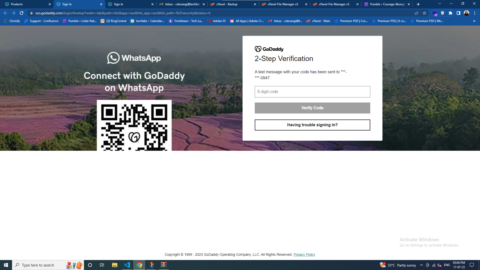Screen dimensions: 480x270
Task: Switch to the Inbox Gmail tab
Action: [182, 4]
